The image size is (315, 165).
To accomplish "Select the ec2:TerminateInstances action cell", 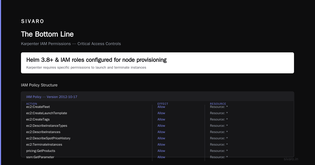I will [44, 145].
